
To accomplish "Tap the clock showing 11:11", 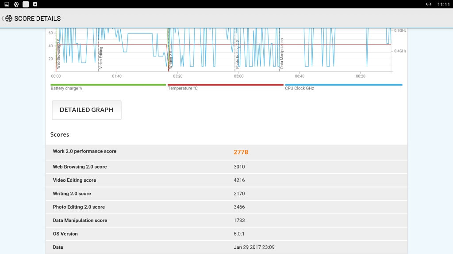I will pyautogui.click(x=443, y=4).
